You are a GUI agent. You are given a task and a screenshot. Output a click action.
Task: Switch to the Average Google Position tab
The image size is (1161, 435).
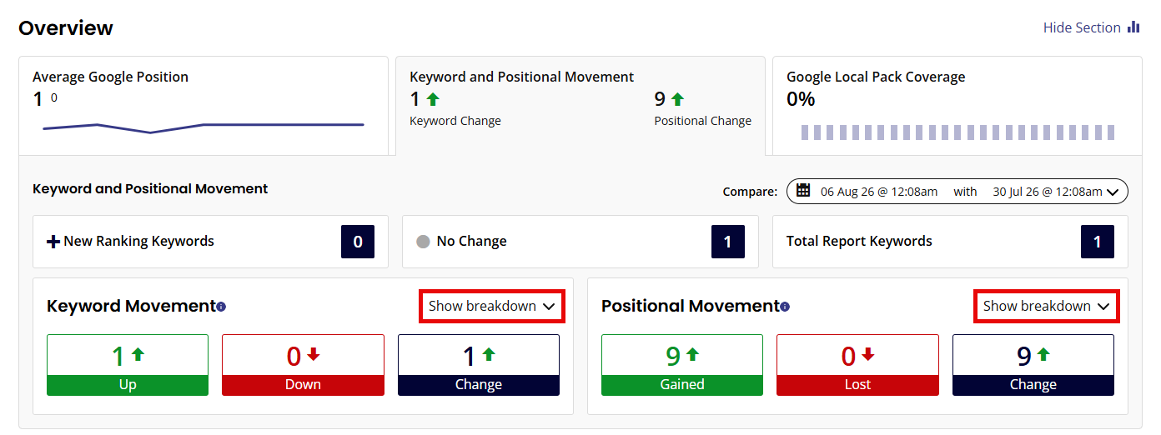click(204, 106)
